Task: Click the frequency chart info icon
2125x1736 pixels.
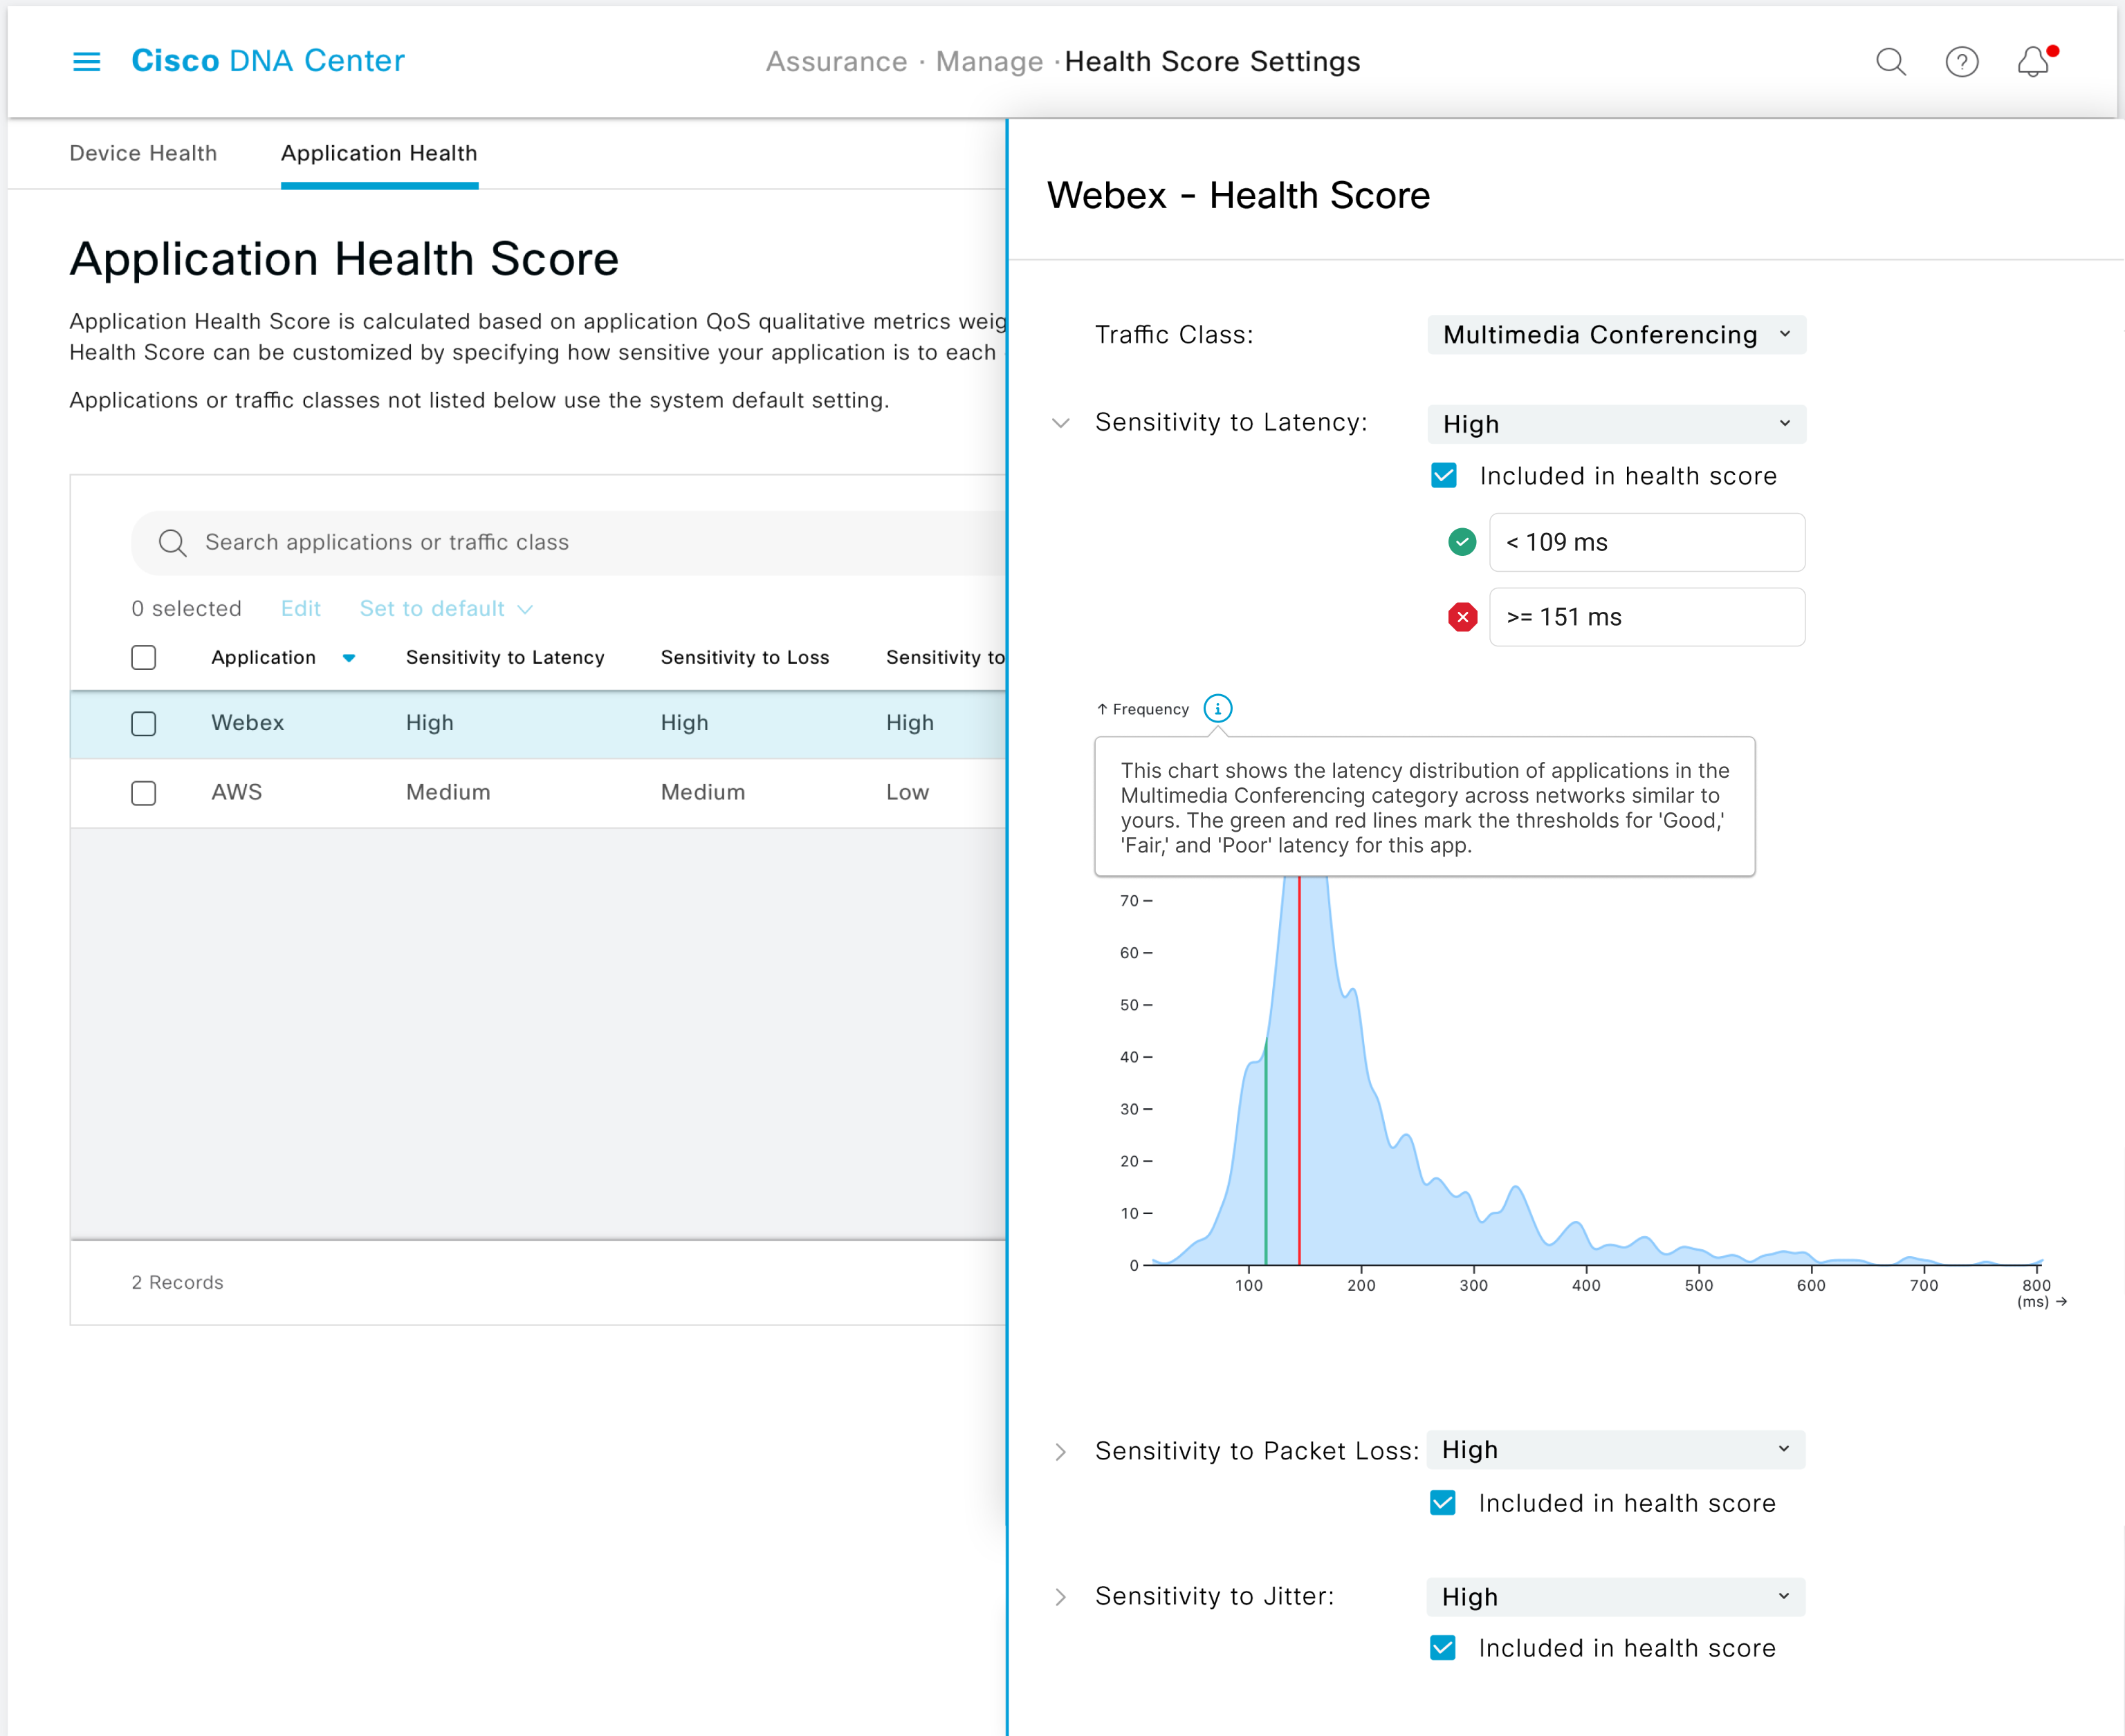Action: coord(1217,709)
